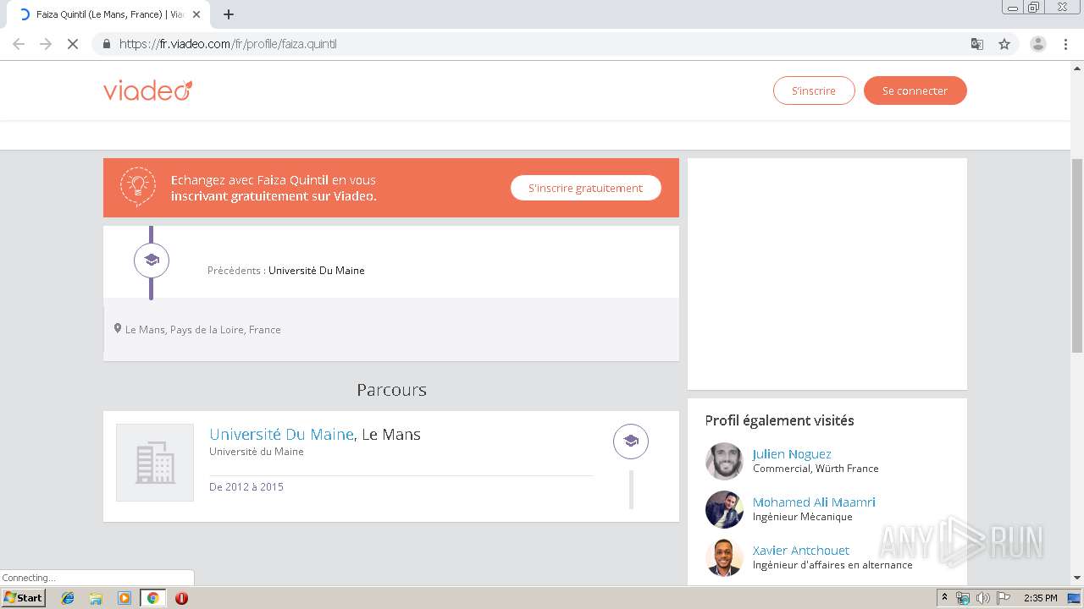Click 'De 2012 à 2015' date text
This screenshot has width=1084, height=609.
(x=246, y=487)
